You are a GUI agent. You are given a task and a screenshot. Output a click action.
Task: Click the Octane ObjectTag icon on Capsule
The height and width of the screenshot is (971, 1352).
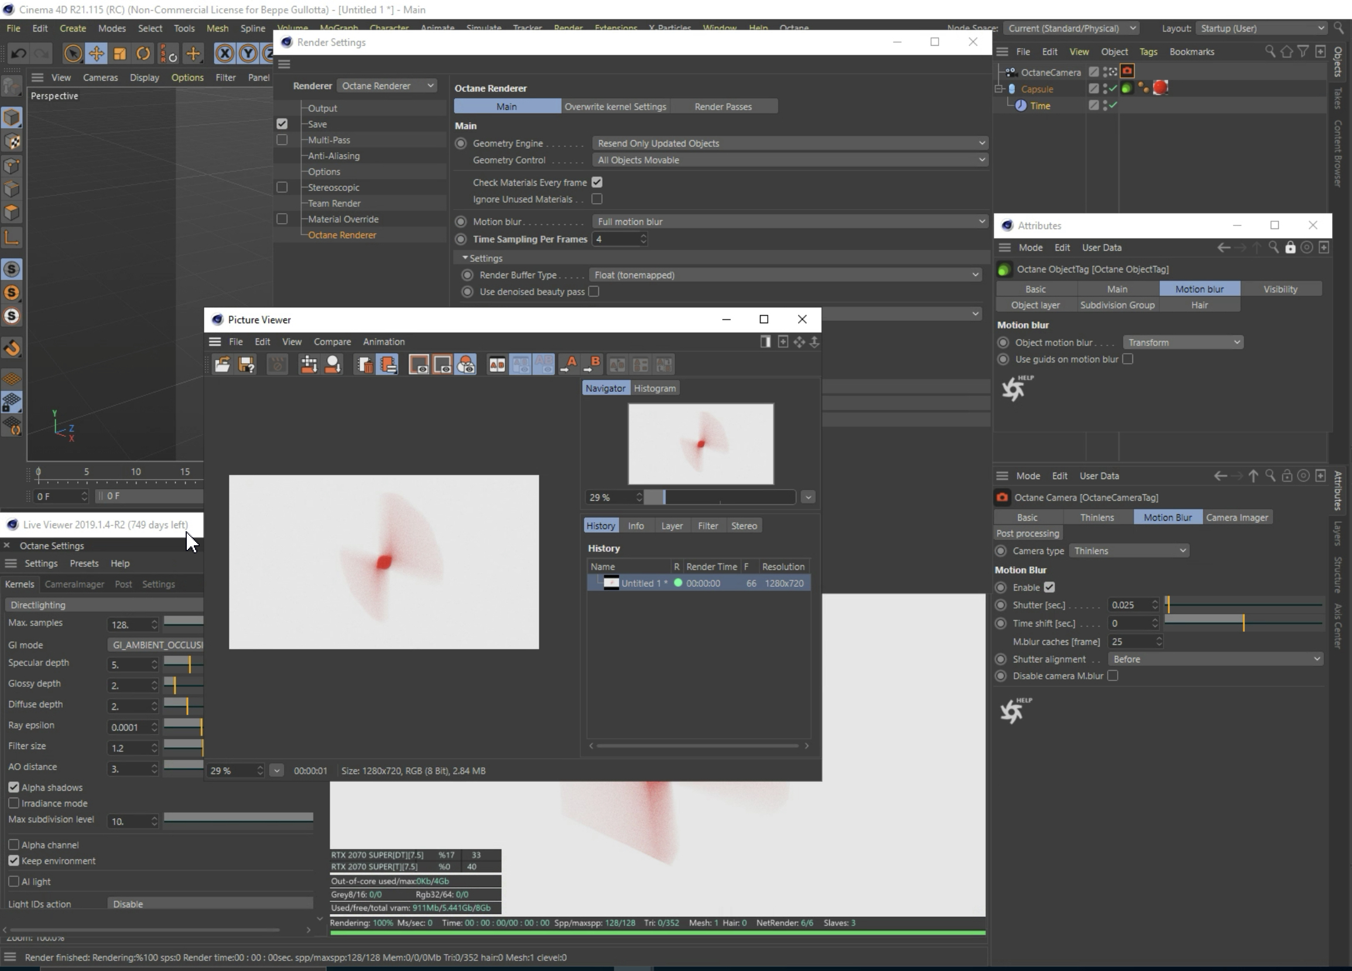click(1126, 89)
